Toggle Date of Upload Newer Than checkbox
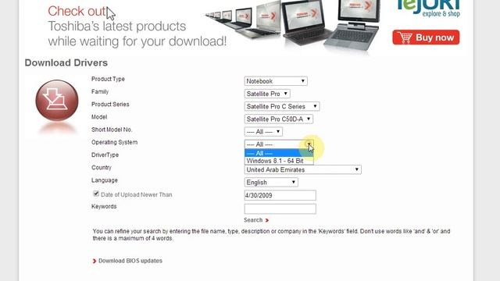 pos(96,194)
